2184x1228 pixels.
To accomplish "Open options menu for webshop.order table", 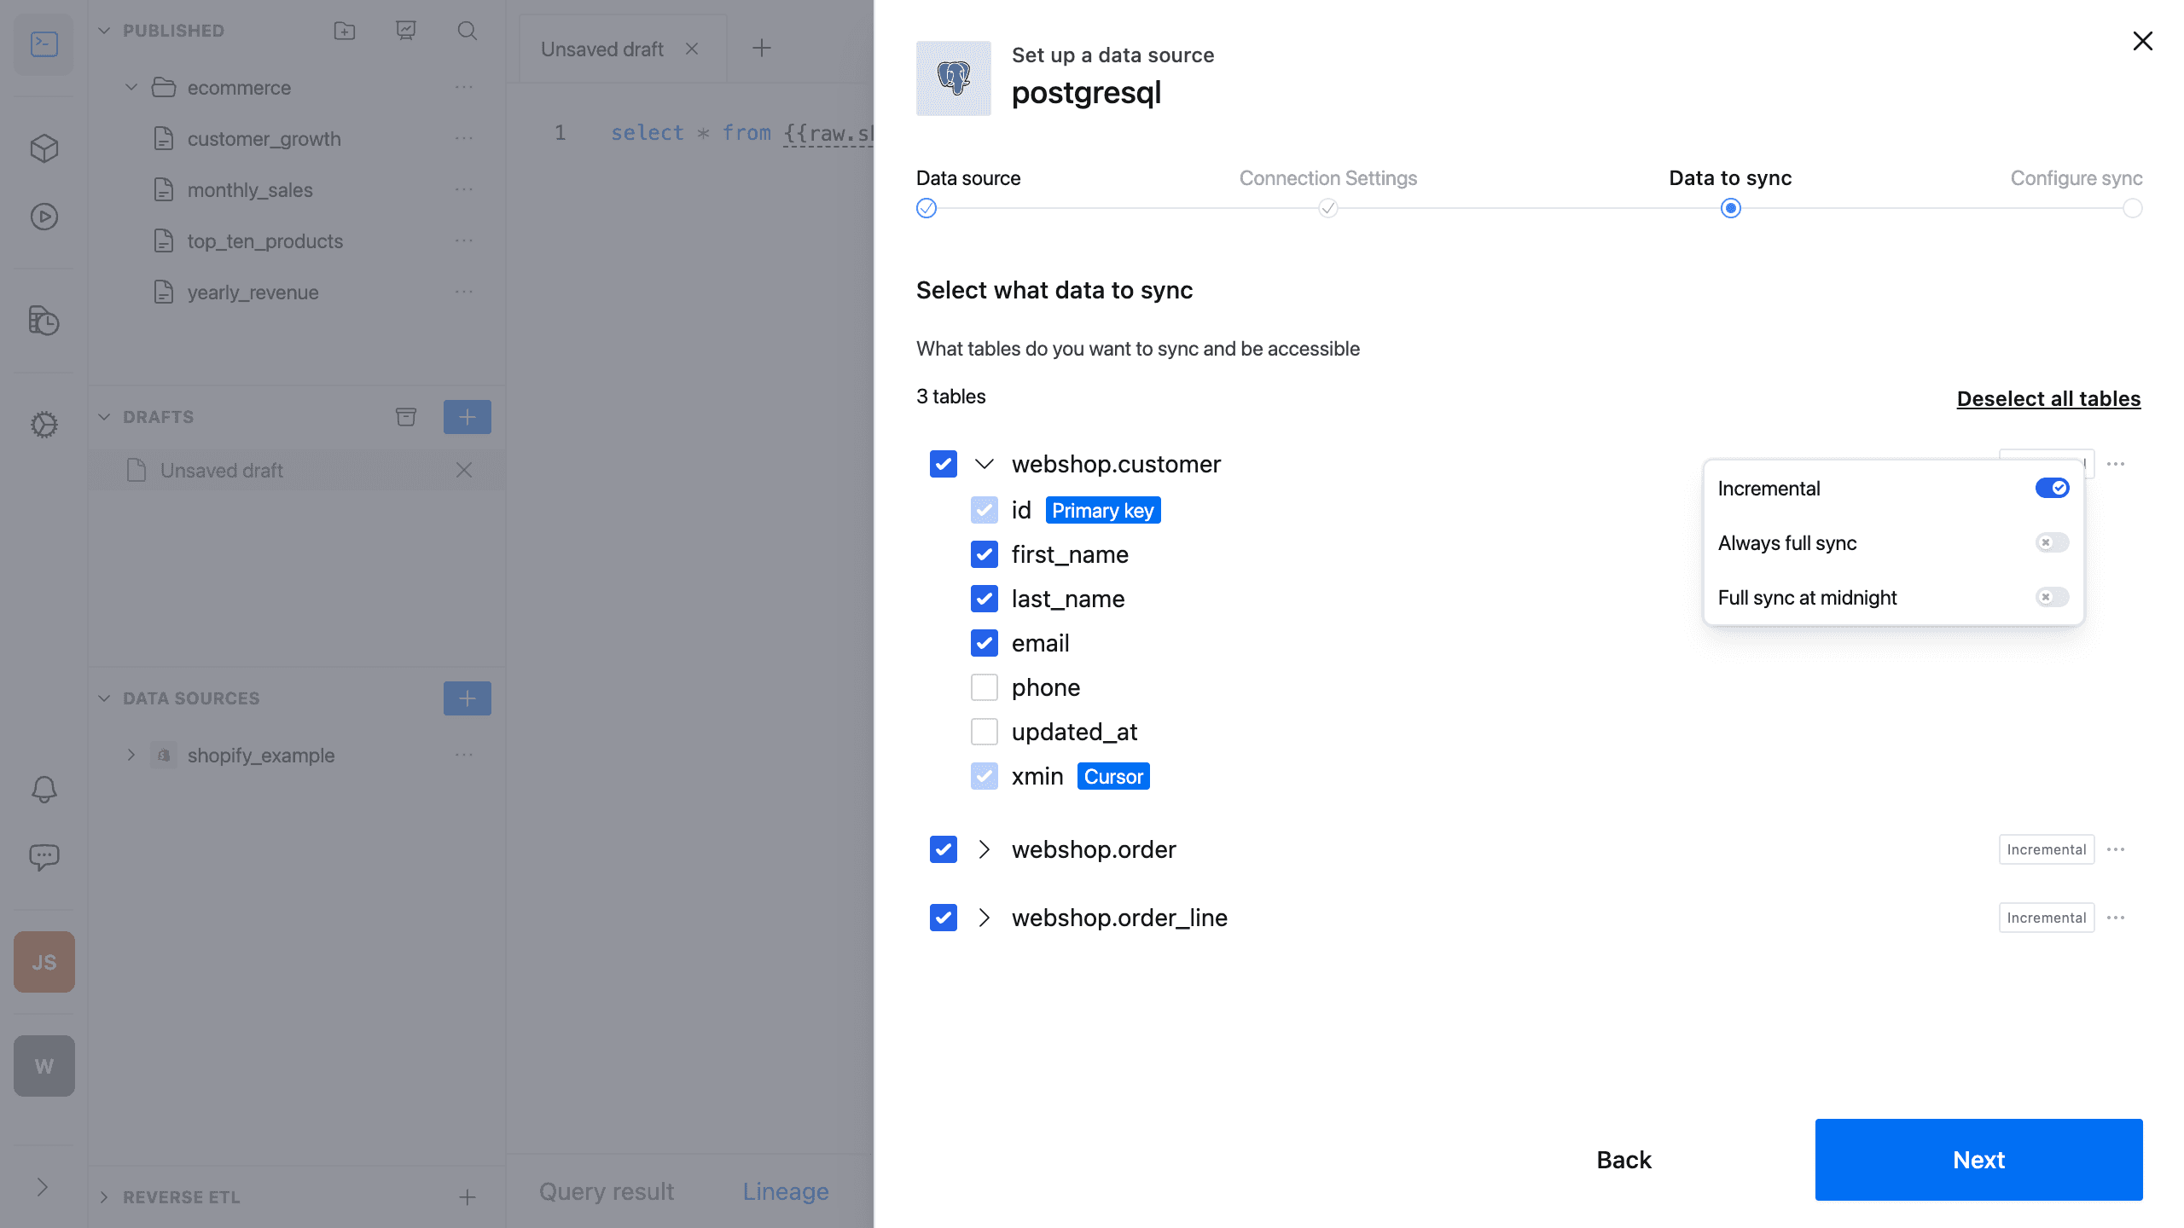I will pyautogui.click(x=2117, y=849).
